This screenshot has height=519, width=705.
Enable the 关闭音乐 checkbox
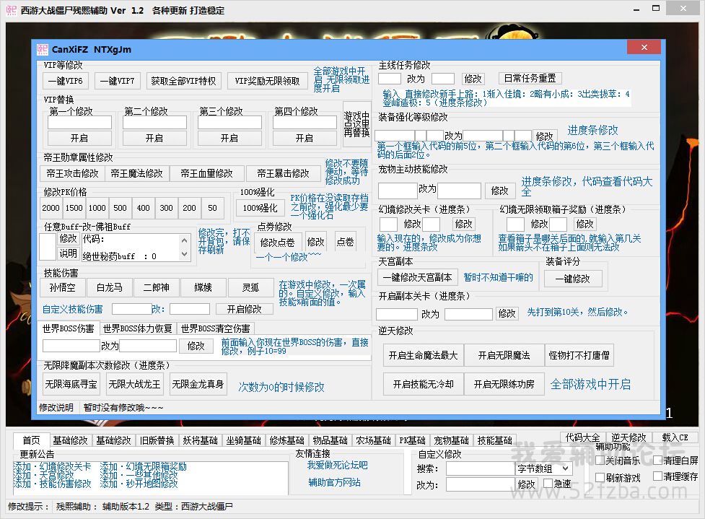tap(600, 461)
